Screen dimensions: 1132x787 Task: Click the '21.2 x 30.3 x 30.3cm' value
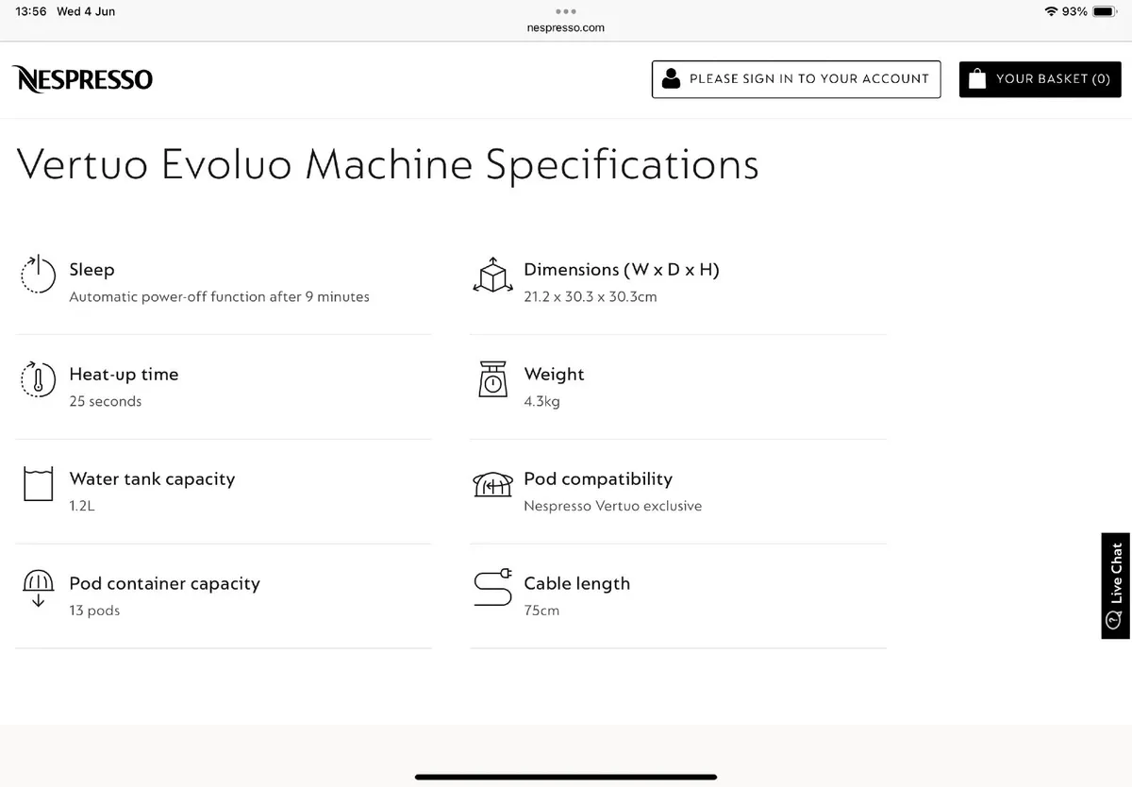click(x=591, y=296)
